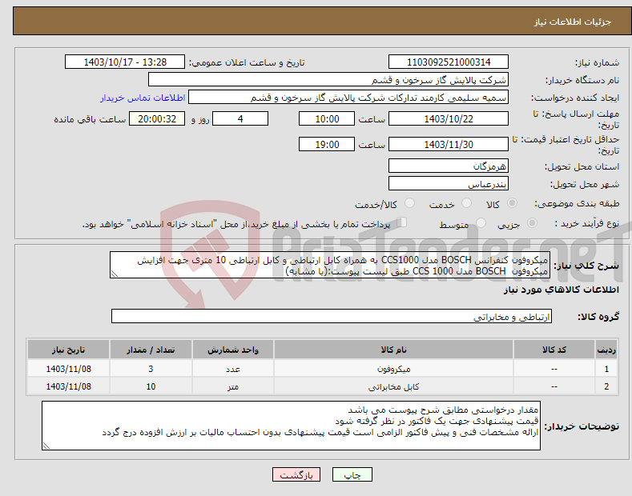
Task: Click the میکروفون item name cell
Action: [x=393, y=369]
